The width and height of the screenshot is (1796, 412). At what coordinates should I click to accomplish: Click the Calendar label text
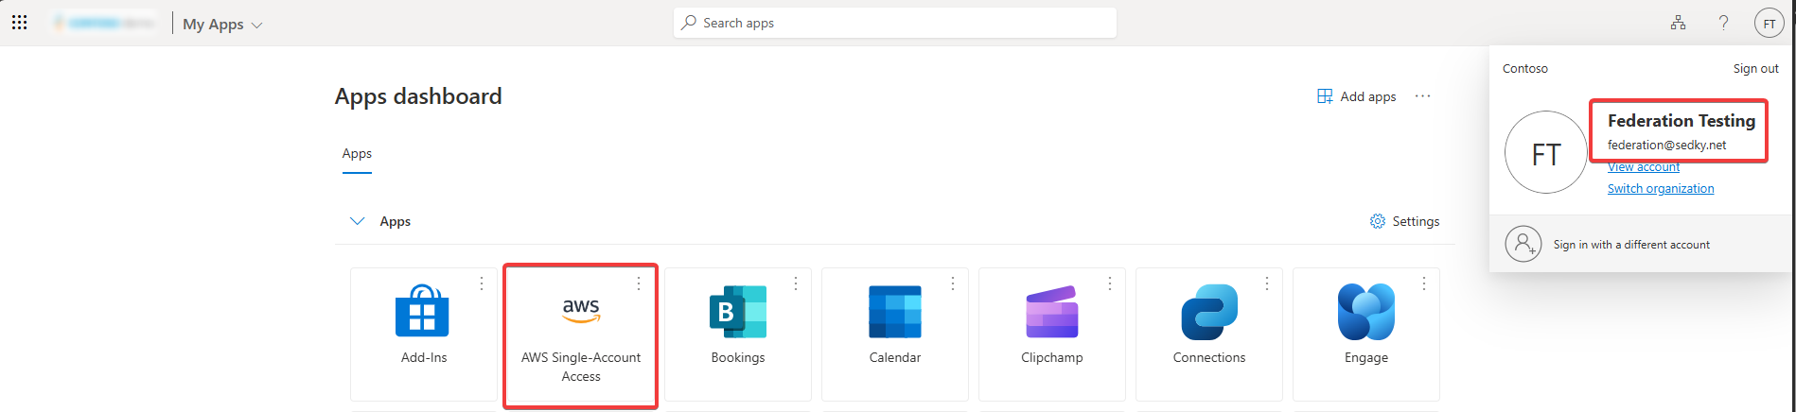point(895,357)
